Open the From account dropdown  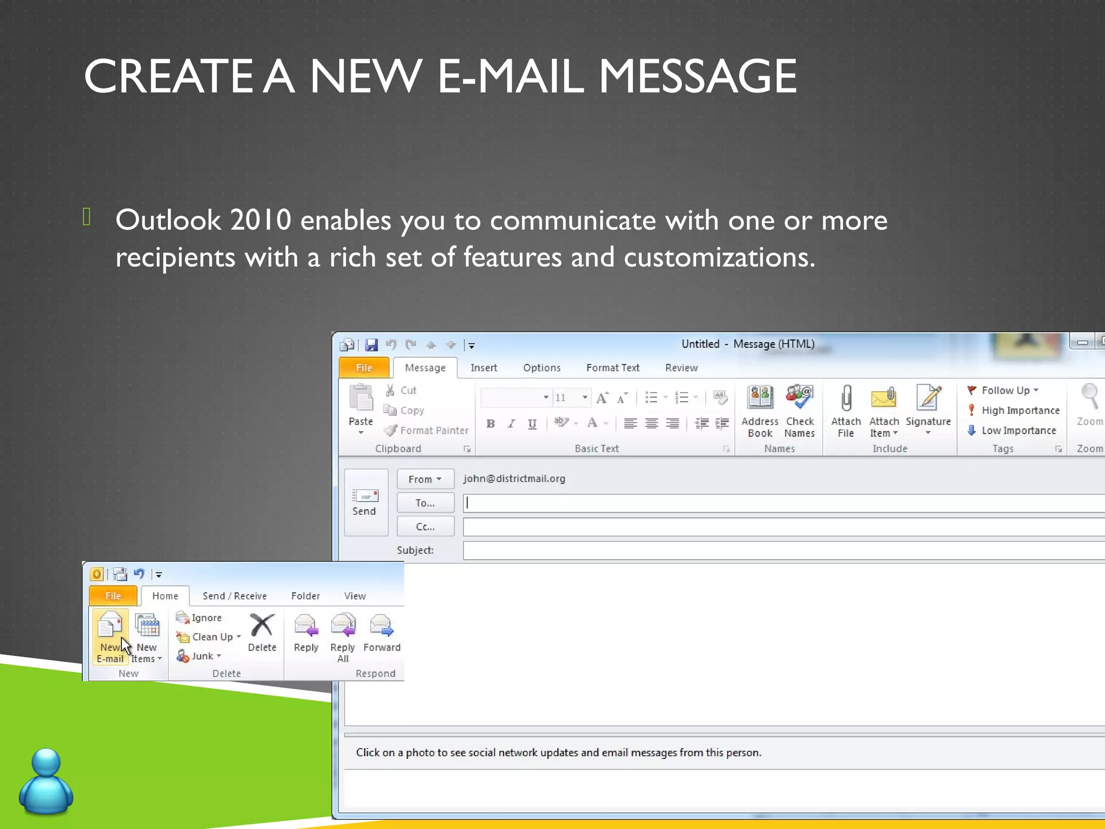tap(425, 479)
